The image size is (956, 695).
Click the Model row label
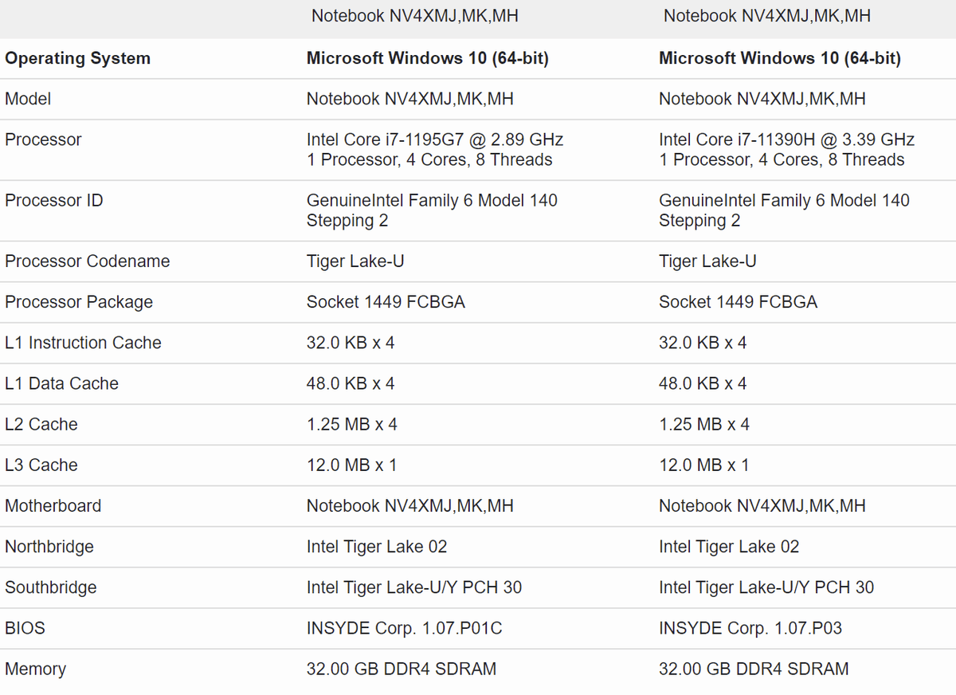point(28,99)
